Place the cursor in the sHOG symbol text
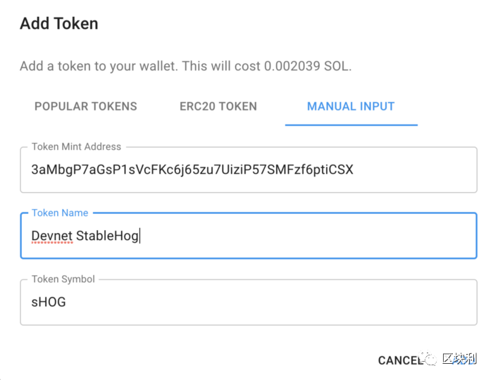493x380 pixels. [49, 302]
